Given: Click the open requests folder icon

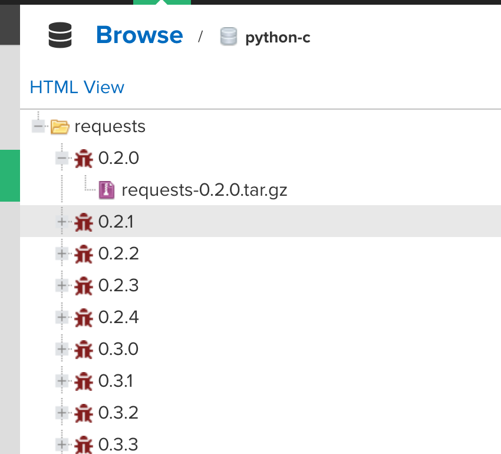Looking at the screenshot, I should [60, 127].
